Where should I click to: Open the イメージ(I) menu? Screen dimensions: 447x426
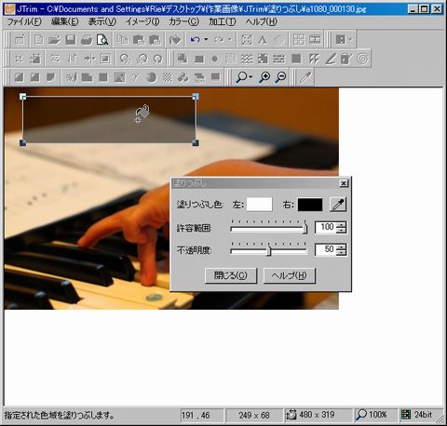142,21
